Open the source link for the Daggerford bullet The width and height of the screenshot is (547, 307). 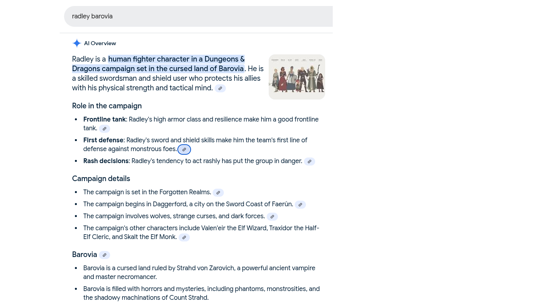(x=300, y=205)
